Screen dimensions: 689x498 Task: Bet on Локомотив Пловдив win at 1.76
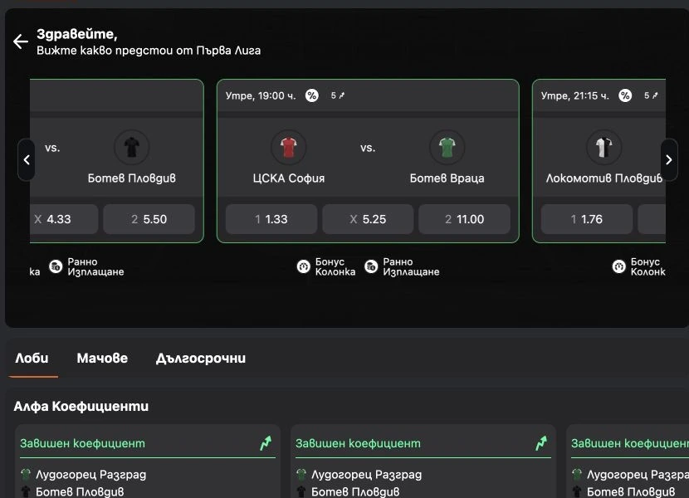click(x=587, y=219)
